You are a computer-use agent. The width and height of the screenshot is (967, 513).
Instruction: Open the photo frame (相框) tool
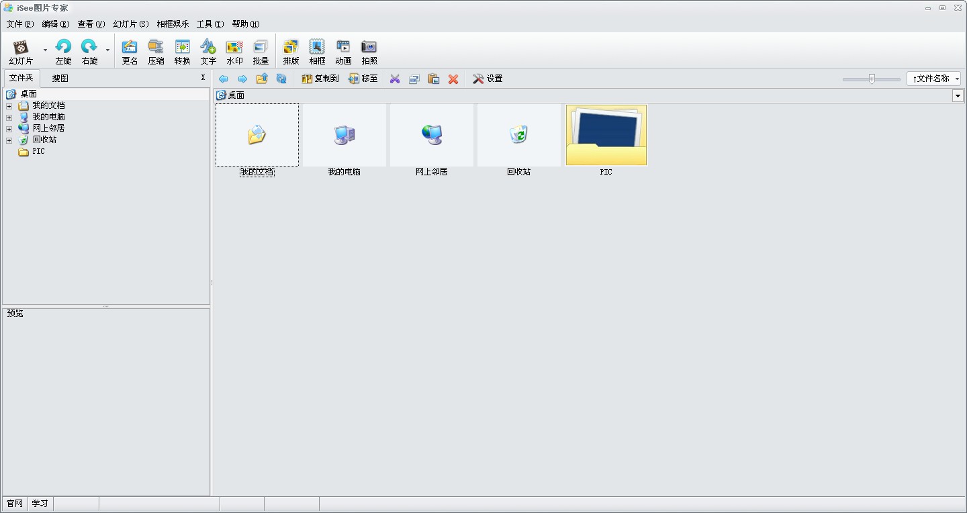[x=317, y=52]
